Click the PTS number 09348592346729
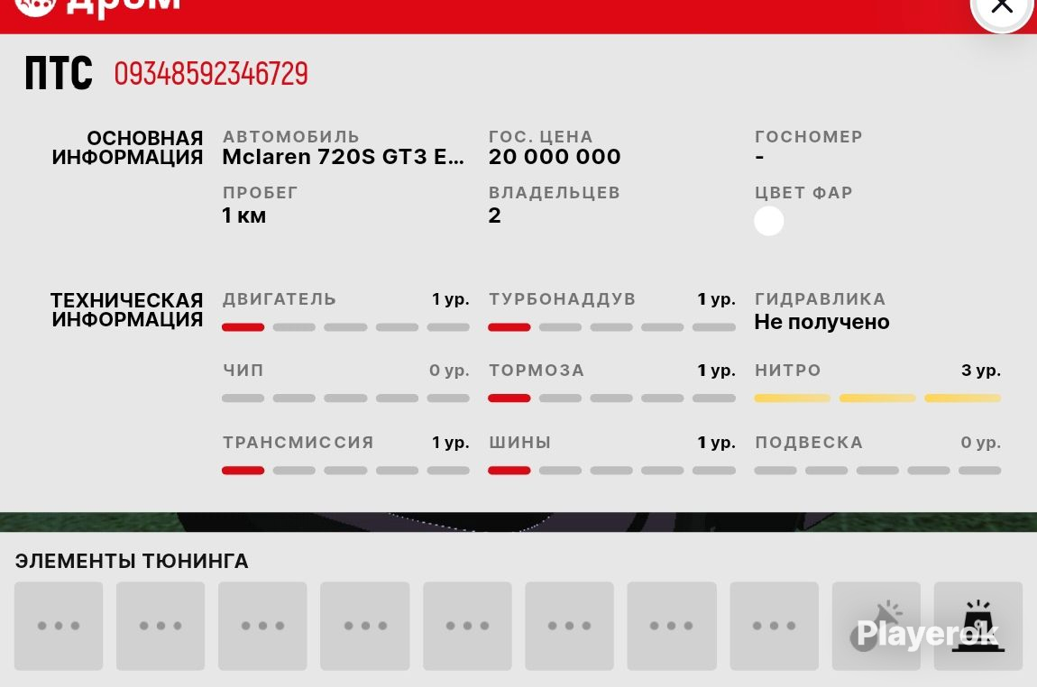The height and width of the screenshot is (687, 1037). tap(211, 73)
